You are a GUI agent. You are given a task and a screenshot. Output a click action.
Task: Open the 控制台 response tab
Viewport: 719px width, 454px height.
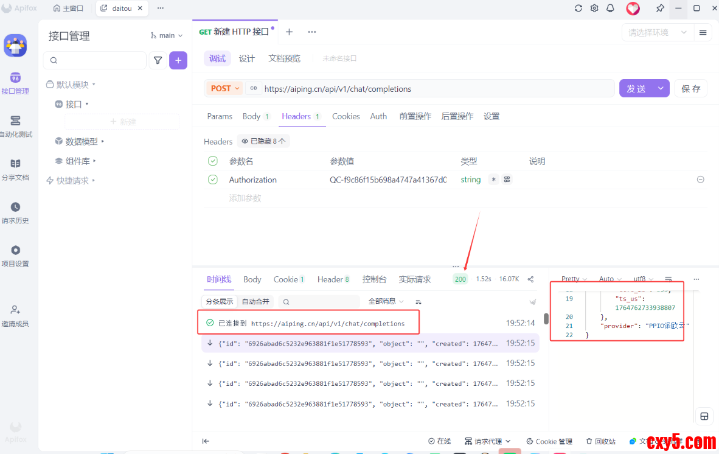(x=374, y=279)
